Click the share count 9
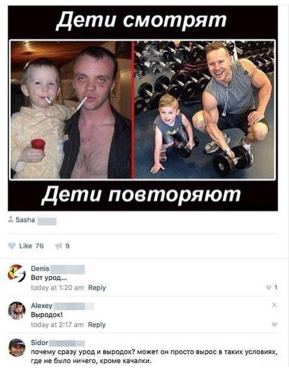Image resolution: width=289 pixels, height=371 pixels. click(67, 246)
